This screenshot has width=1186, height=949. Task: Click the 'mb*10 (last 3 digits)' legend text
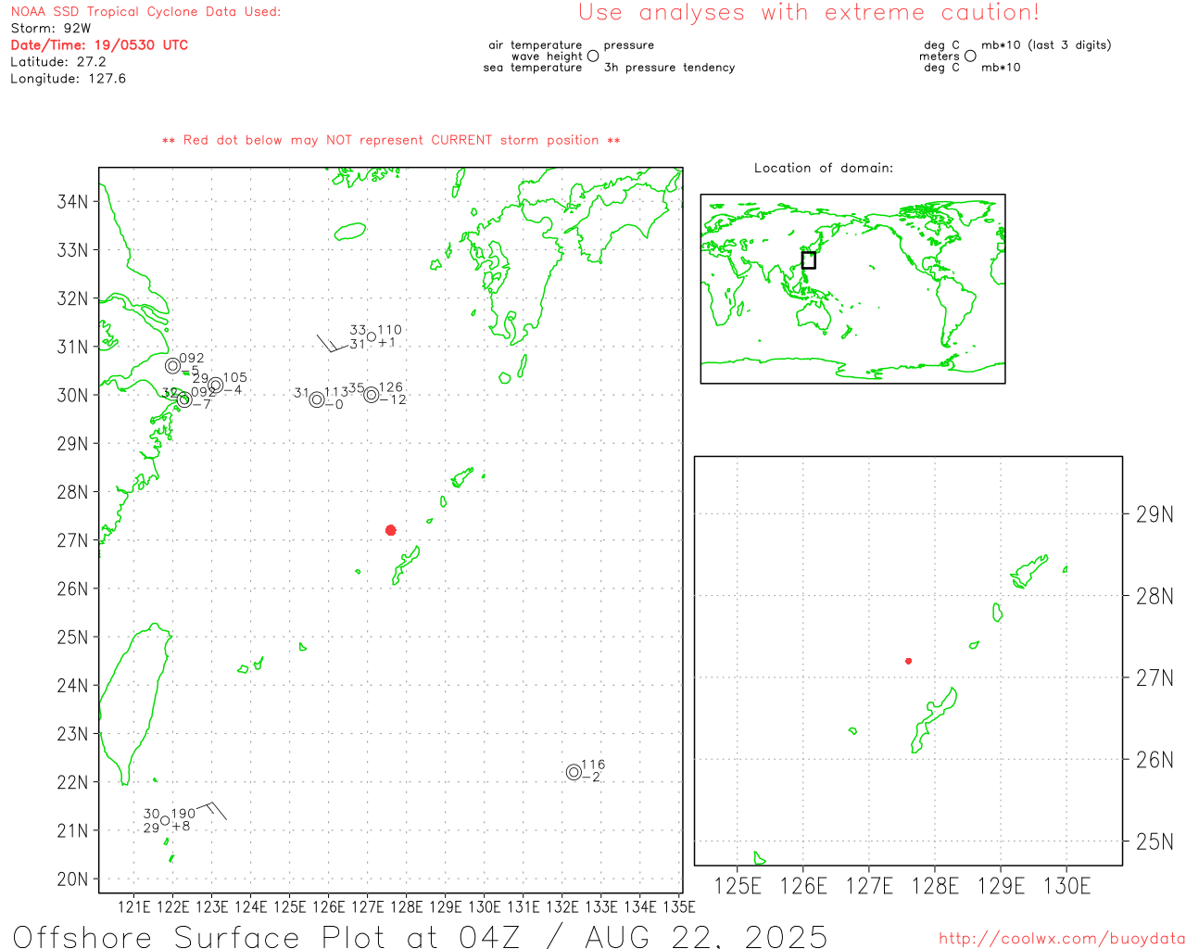click(1046, 44)
